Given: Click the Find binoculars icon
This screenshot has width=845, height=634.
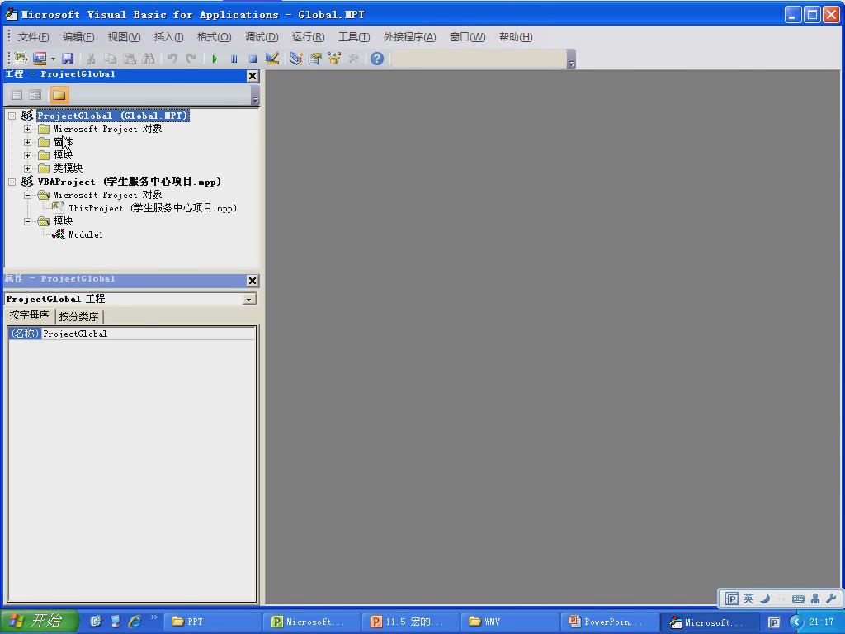Looking at the screenshot, I should click(x=149, y=59).
